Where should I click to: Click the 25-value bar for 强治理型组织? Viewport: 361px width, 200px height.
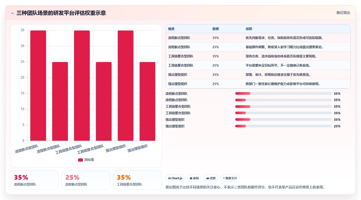[x=147, y=101]
